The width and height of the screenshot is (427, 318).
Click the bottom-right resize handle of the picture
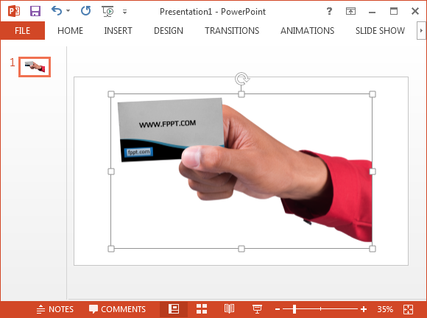(373, 249)
